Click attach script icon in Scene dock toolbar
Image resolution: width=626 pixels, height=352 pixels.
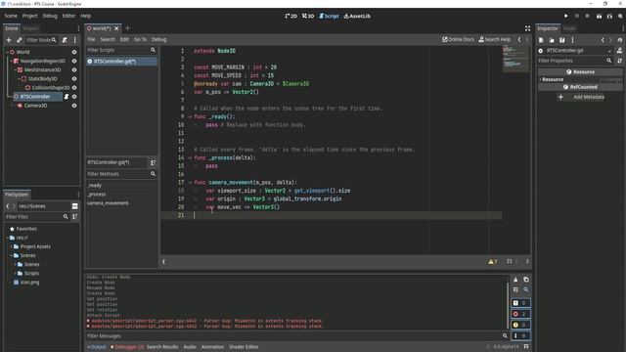click(x=65, y=40)
